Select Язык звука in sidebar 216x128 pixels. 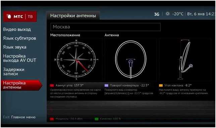[15, 47]
